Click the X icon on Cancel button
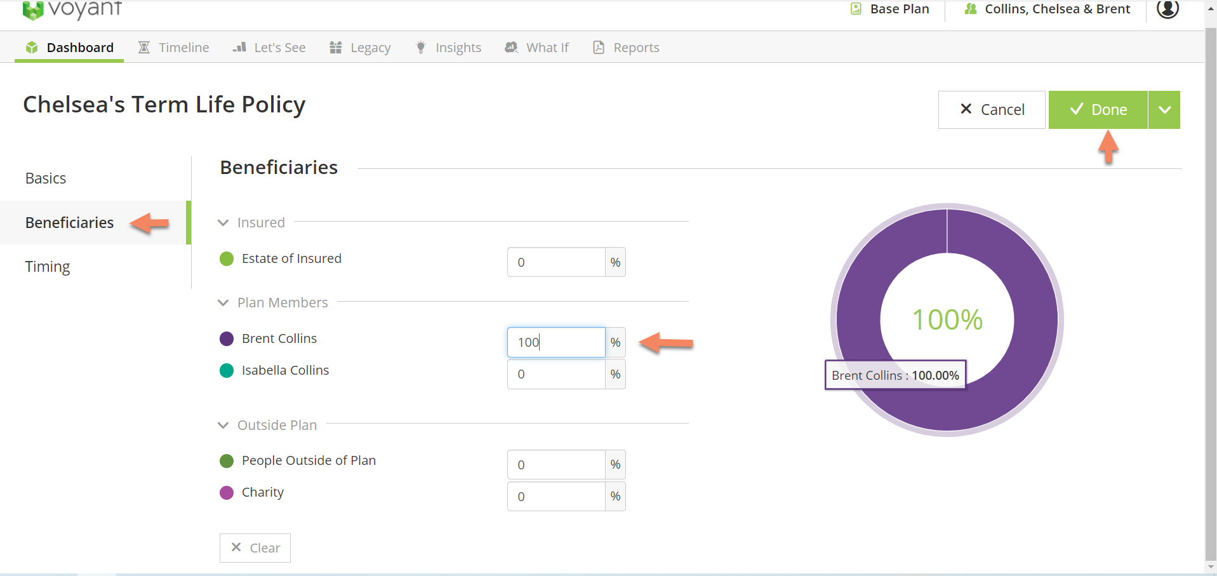 click(966, 109)
